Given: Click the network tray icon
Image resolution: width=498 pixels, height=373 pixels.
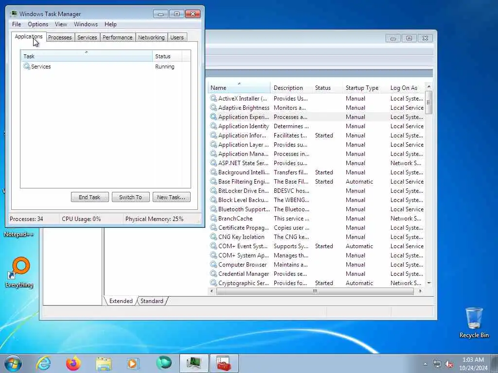Looking at the screenshot, I should tap(437, 364).
